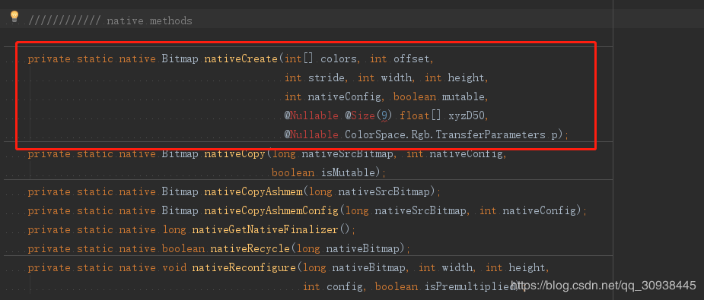Place cursor on nativeCreate method name
The image size is (704, 300).
pyautogui.click(x=241, y=59)
